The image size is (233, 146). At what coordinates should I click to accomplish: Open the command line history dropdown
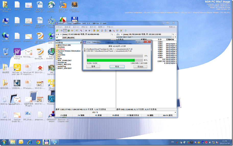click(x=175, y=113)
